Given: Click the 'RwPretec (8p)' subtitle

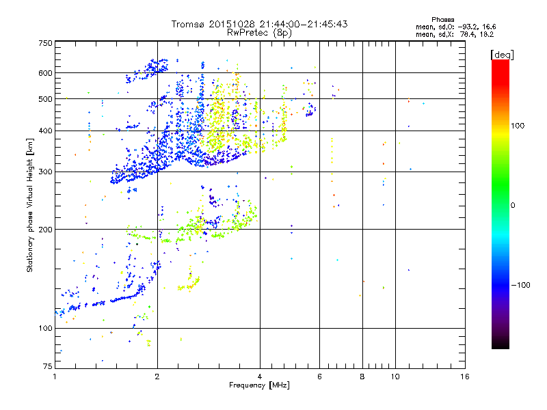Looking at the screenshot, I should (x=259, y=33).
